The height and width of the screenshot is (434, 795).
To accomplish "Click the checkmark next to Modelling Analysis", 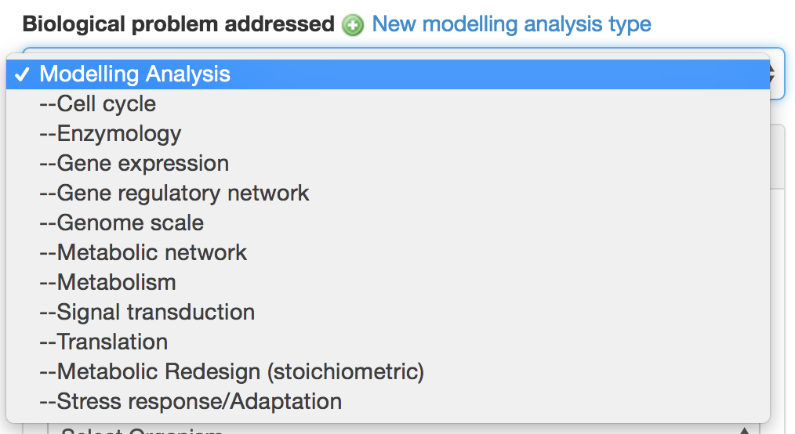I will (x=23, y=74).
